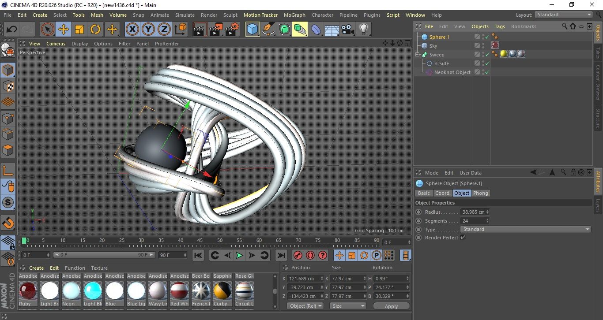Viewport: 603px width, 320px height.
Task: Open the Type dropdown set to Standard
Action: coord(525,229)
